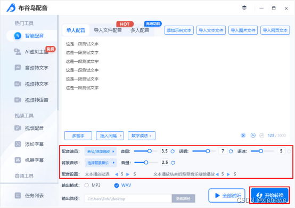Expand the 数字读法 menu
Screen dimensions: 295x208
(x=142, y=135)
